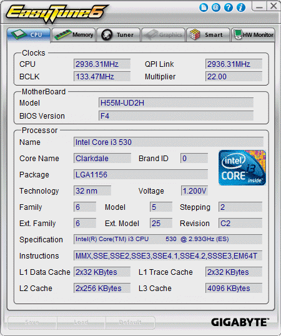Click the GIGABYTE logo
281x336 pixels.
[240, 322]
